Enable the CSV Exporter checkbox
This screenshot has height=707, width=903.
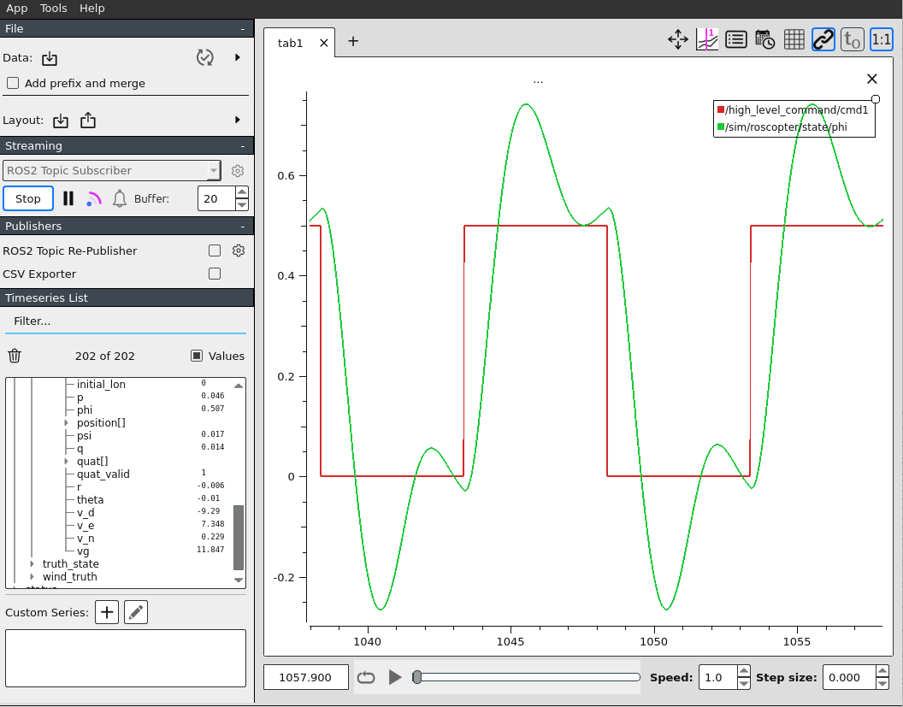tap(215, 274)
